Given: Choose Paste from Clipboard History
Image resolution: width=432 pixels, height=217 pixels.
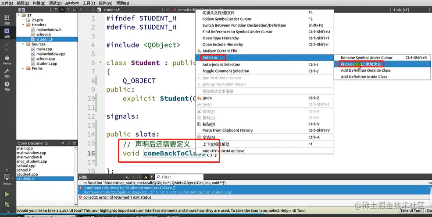Looking at the screenshot, I should click(x=265, y=130).
